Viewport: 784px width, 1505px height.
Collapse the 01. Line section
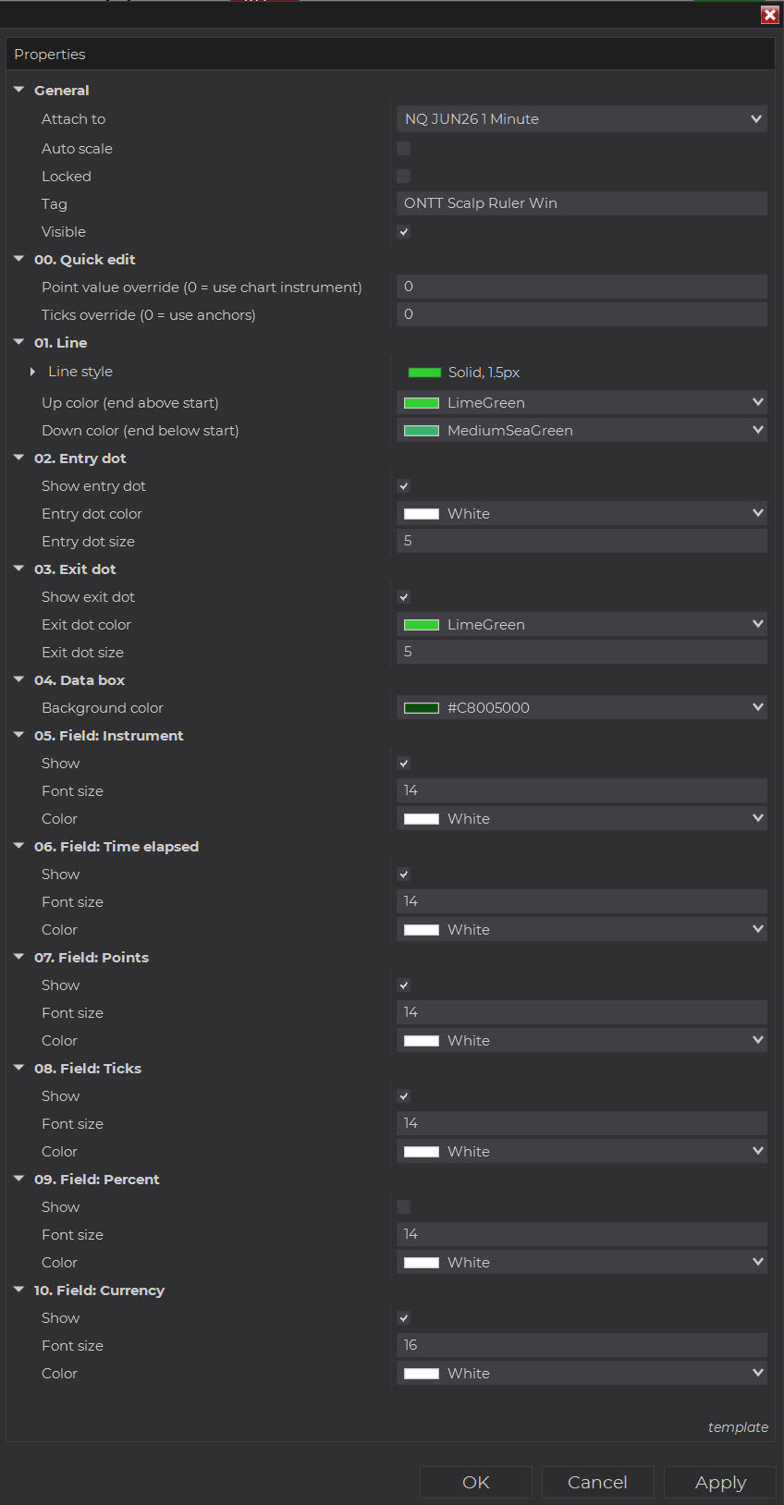18,342
